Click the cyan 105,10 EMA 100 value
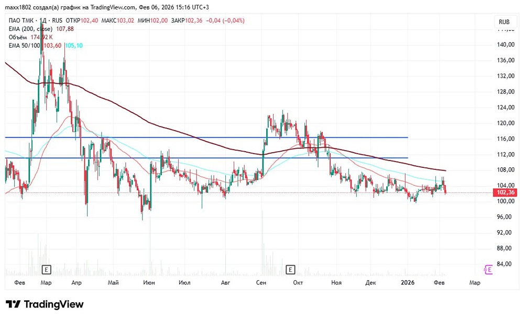This screenshot has height=319, width=524. click(73, 45)
